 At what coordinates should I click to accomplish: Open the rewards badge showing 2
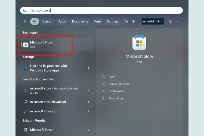point(170,21)
